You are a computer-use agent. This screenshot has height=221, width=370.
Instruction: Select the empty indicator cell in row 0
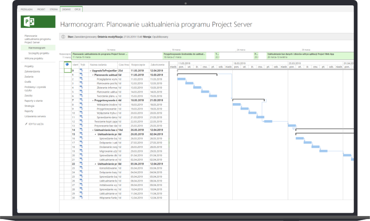68,71
